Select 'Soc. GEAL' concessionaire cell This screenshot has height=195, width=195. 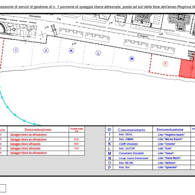(126, 135)
